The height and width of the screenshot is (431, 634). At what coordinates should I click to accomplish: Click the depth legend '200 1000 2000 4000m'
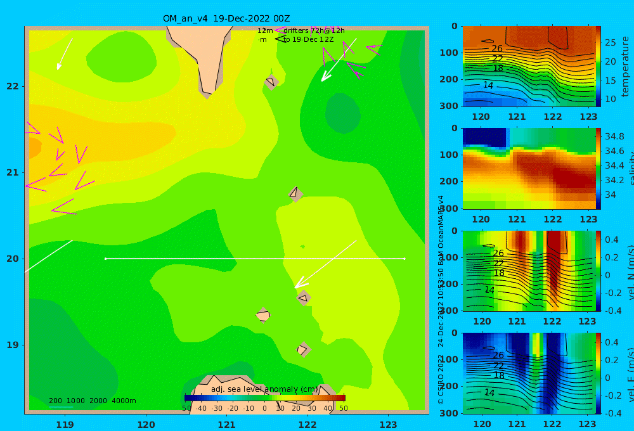tap(92, 401)
